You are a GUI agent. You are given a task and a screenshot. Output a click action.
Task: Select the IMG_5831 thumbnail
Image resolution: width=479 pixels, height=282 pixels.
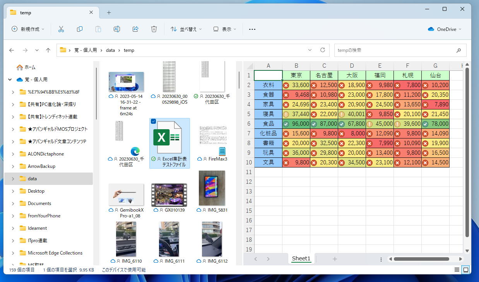[x=212, y=188]
